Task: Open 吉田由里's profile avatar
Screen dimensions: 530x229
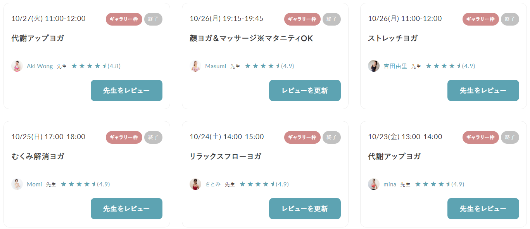Action: (x=374, y=66)
